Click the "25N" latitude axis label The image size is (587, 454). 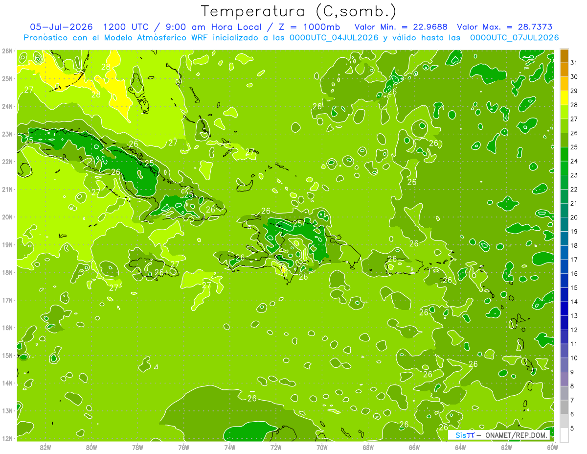[7, 78]
